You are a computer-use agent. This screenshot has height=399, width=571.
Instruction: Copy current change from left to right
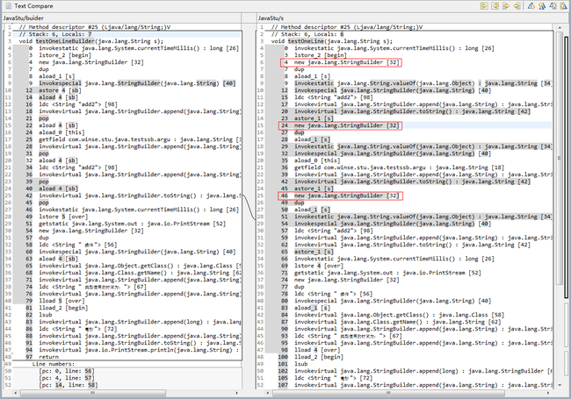point(506,6)
